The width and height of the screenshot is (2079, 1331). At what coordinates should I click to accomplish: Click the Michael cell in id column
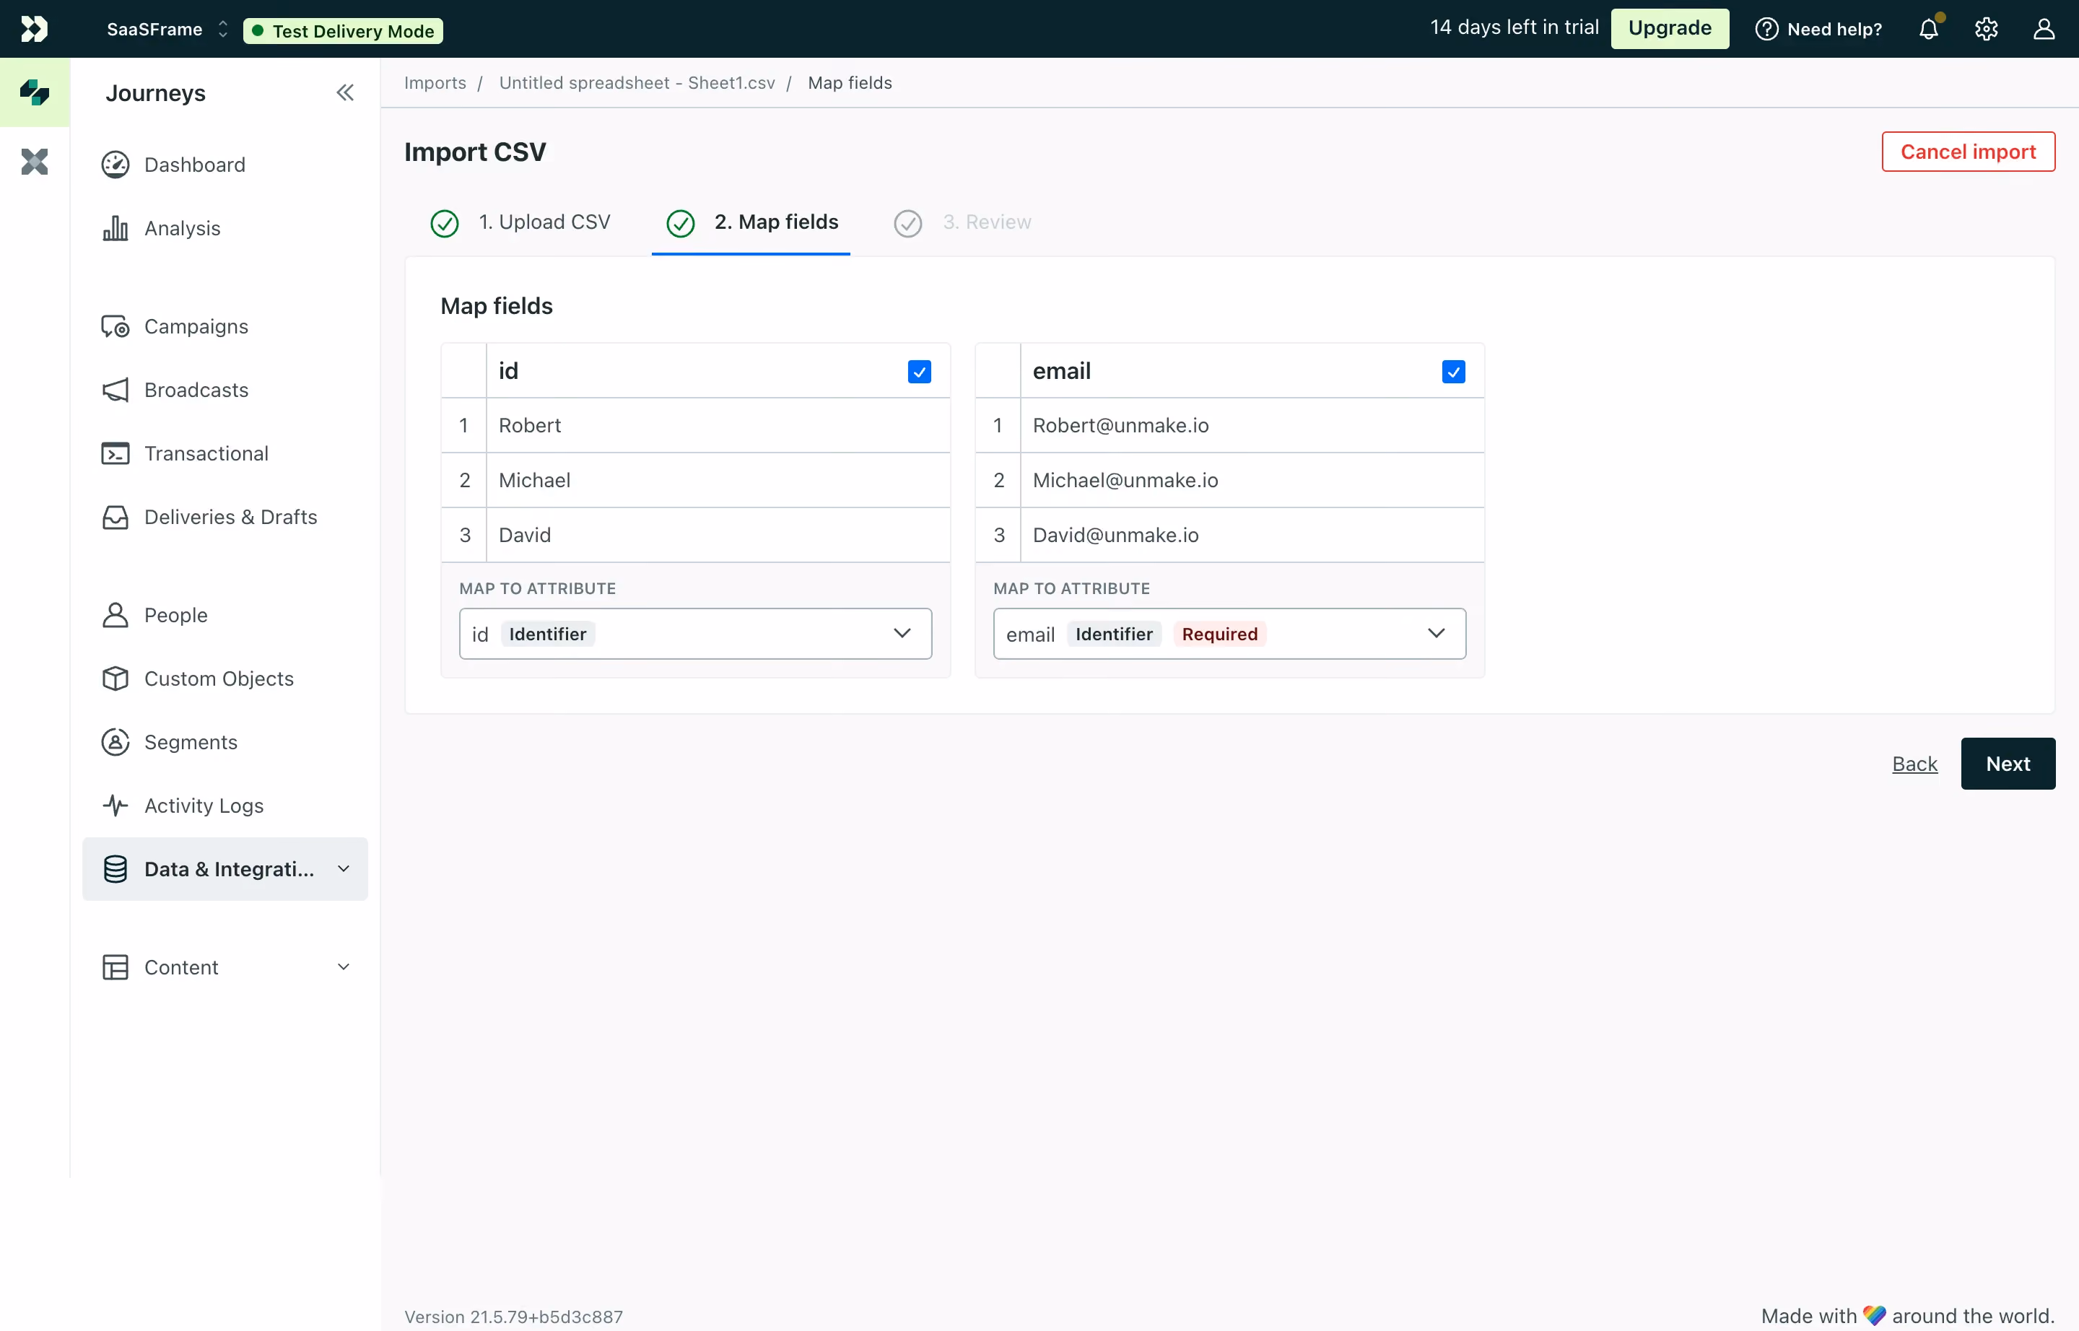pyautogui.click(x=718, y=480)
